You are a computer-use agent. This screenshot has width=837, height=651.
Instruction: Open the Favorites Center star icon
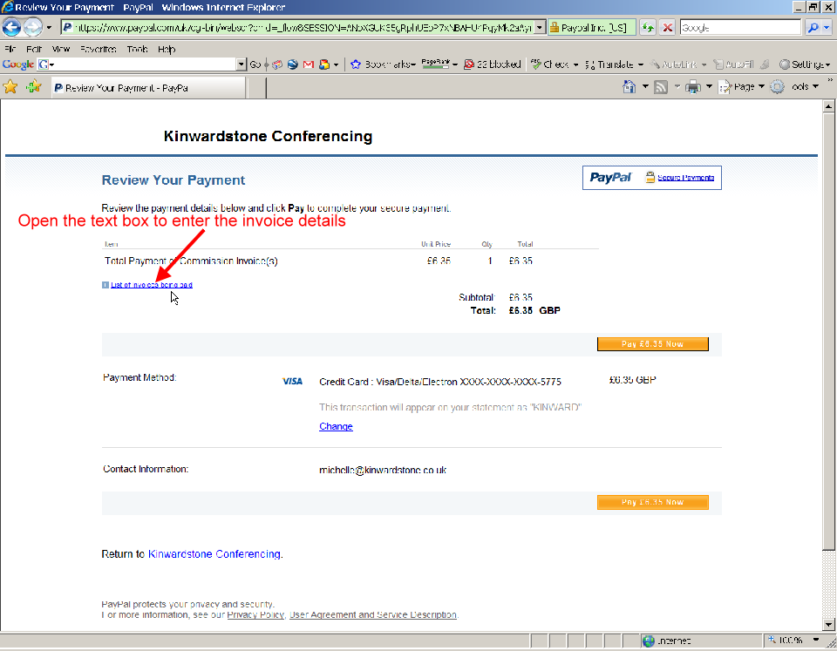10,86
